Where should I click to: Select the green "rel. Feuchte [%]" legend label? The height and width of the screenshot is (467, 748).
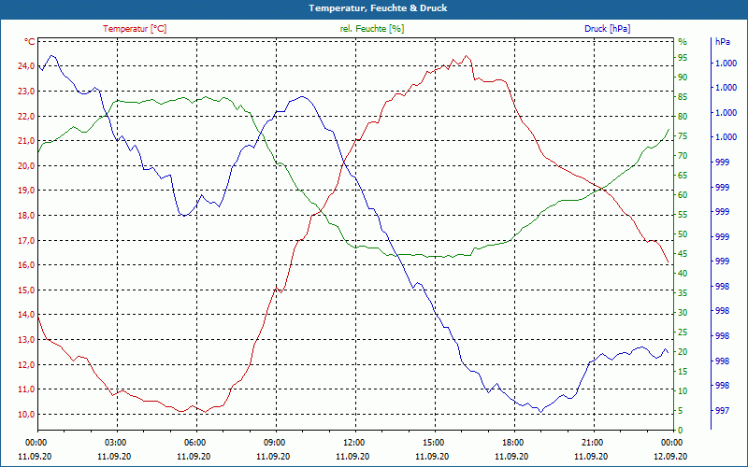point(372,29)
